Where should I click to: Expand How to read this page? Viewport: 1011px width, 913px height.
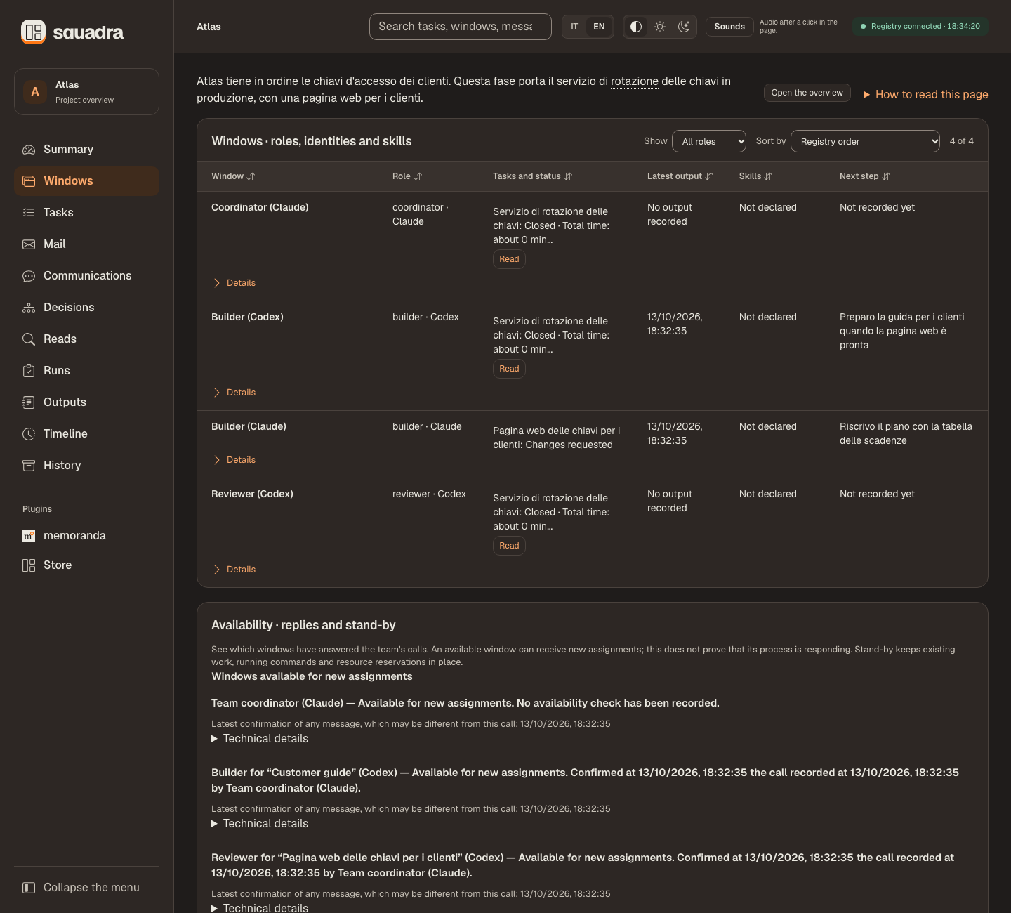click(925, 94)
